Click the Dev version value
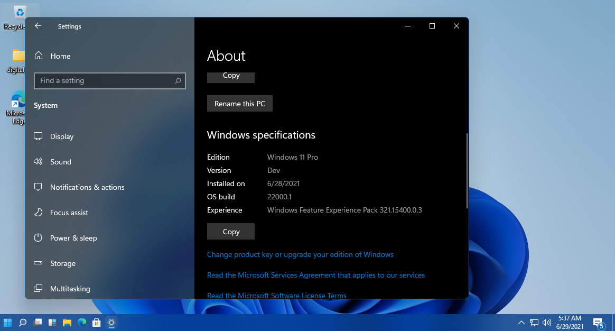 click(x=273, y=170)
